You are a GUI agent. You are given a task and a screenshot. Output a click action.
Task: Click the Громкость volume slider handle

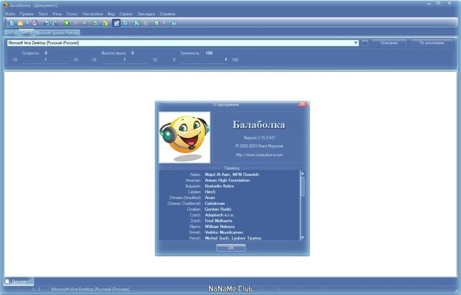tap(226, 60)
